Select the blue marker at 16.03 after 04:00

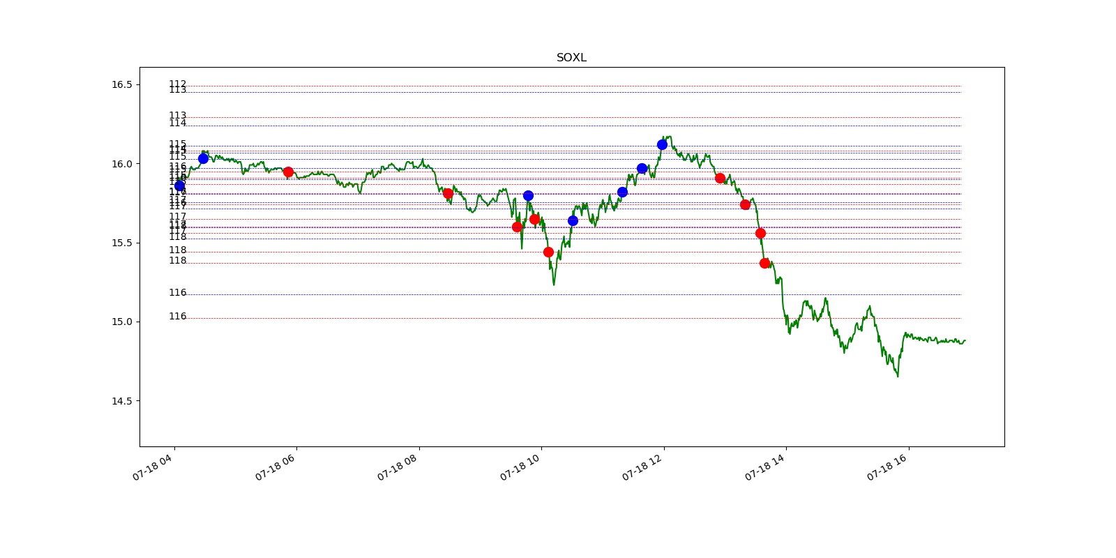click(x=203, y=158)
